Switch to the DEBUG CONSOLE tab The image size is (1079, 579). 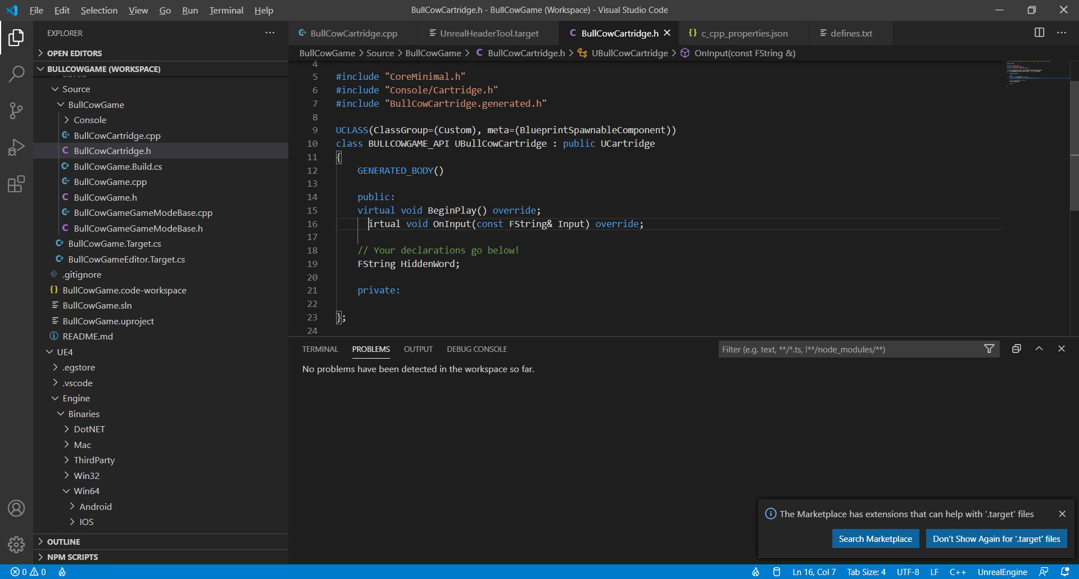477,349
